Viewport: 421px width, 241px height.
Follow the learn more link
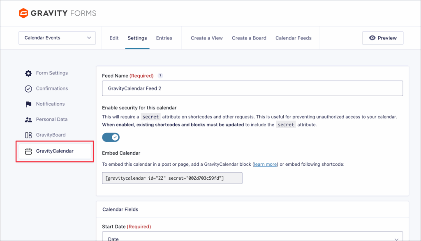[x=265, y=164]
